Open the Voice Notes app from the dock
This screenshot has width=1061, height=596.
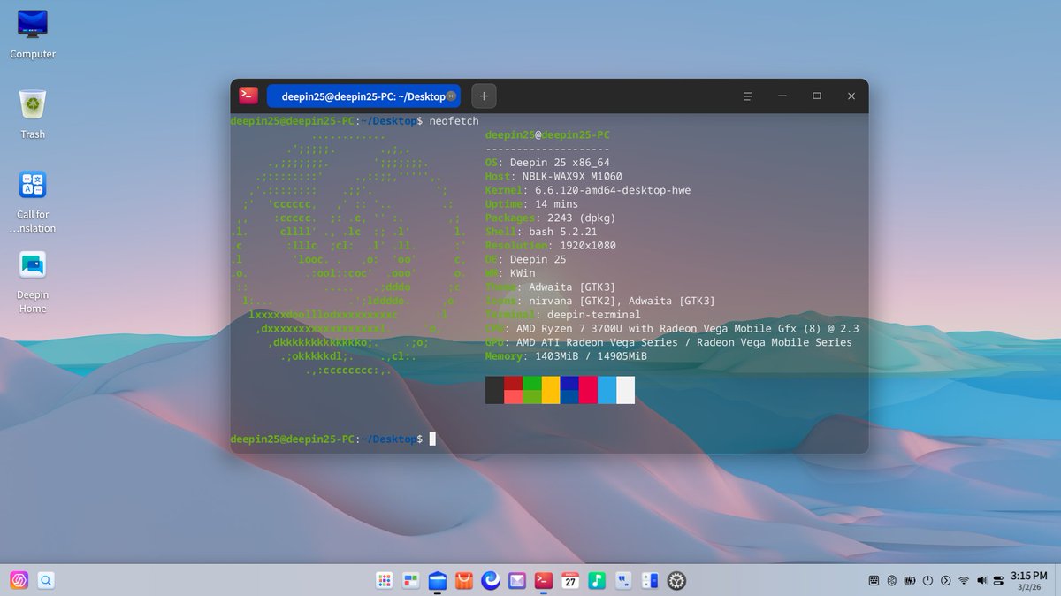(623, 580)
